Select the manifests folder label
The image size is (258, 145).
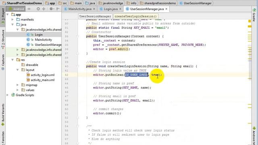[x=27, y=20]
